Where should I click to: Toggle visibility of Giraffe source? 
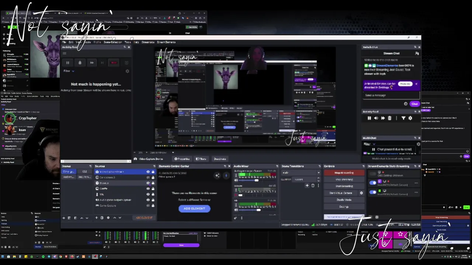pos(148,188)
